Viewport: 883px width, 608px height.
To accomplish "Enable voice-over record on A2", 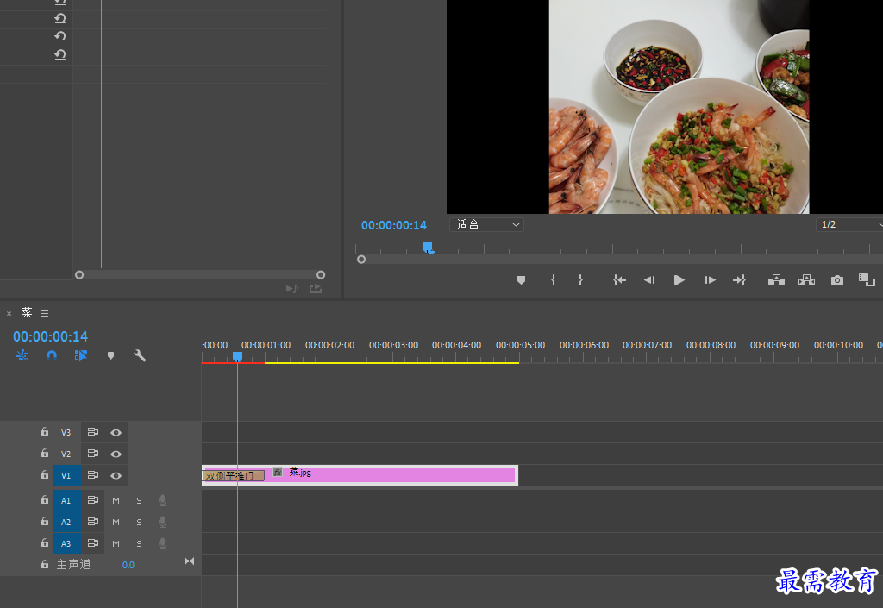I will (x=162, y=521).
